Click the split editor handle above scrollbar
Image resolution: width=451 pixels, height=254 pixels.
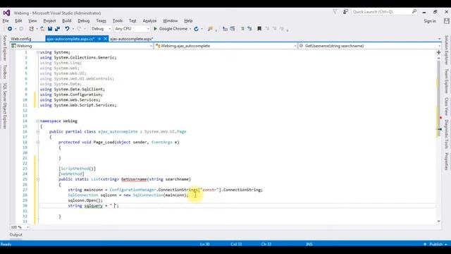(438, 52)
